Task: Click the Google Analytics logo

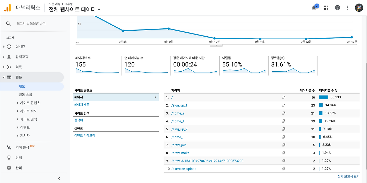Action: point(7,8)
